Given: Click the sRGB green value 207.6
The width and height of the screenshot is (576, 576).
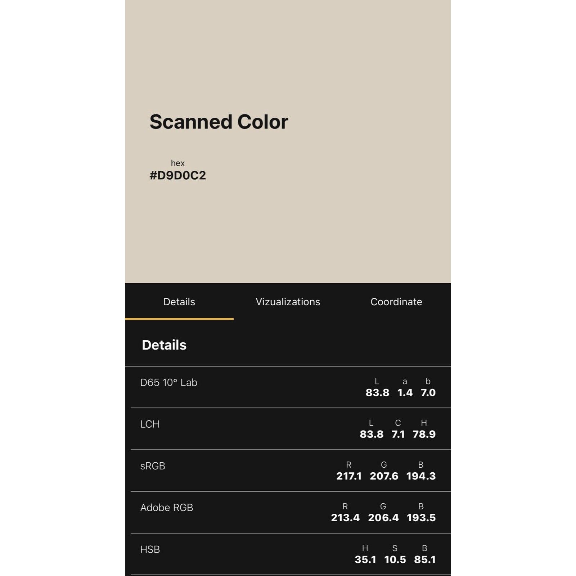Looking at the screenshot, I should [384, 476].
